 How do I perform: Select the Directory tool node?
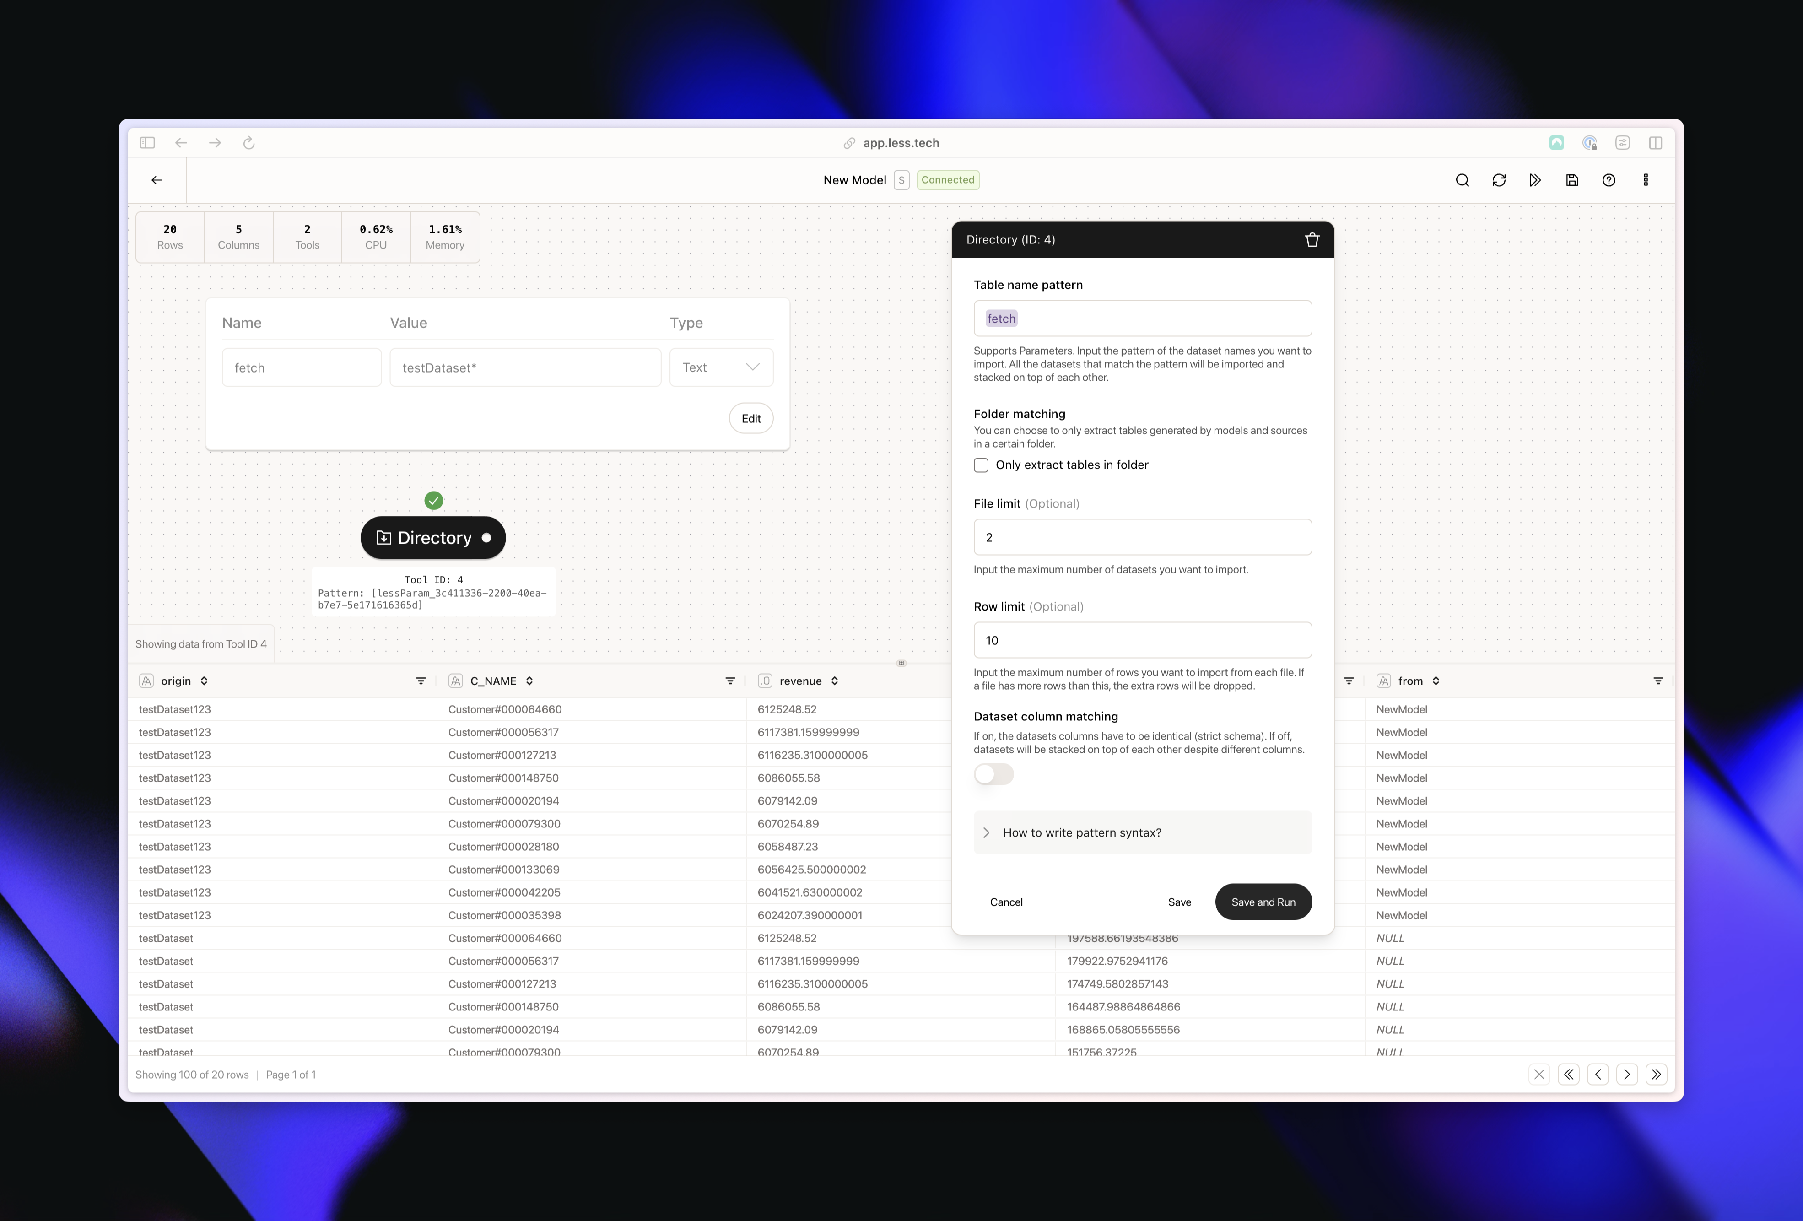point(433,538)
